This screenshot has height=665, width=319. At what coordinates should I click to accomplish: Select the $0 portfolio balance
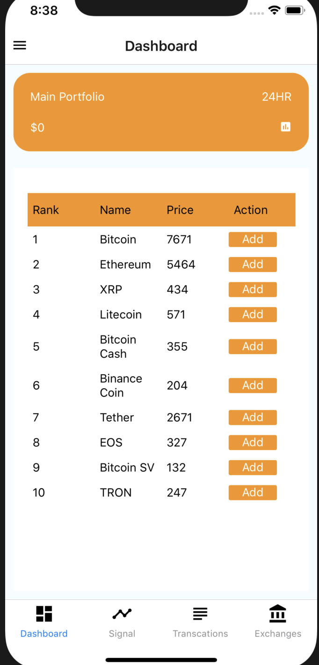coord(37,127)
